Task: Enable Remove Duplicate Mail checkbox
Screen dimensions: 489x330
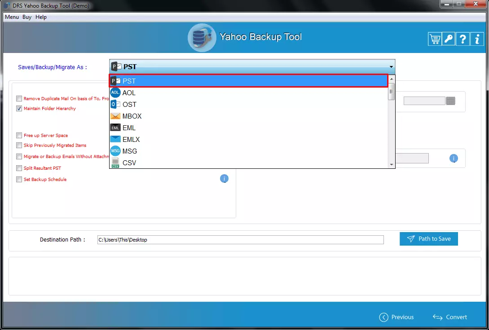Action: [x=19, y=99]
